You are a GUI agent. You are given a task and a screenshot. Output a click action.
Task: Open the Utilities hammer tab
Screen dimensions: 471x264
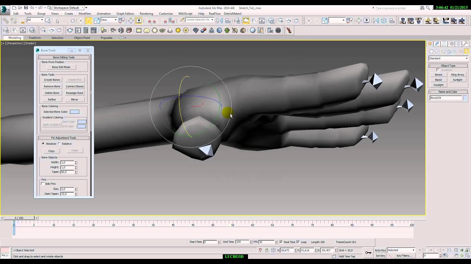[x=465, y=44]
